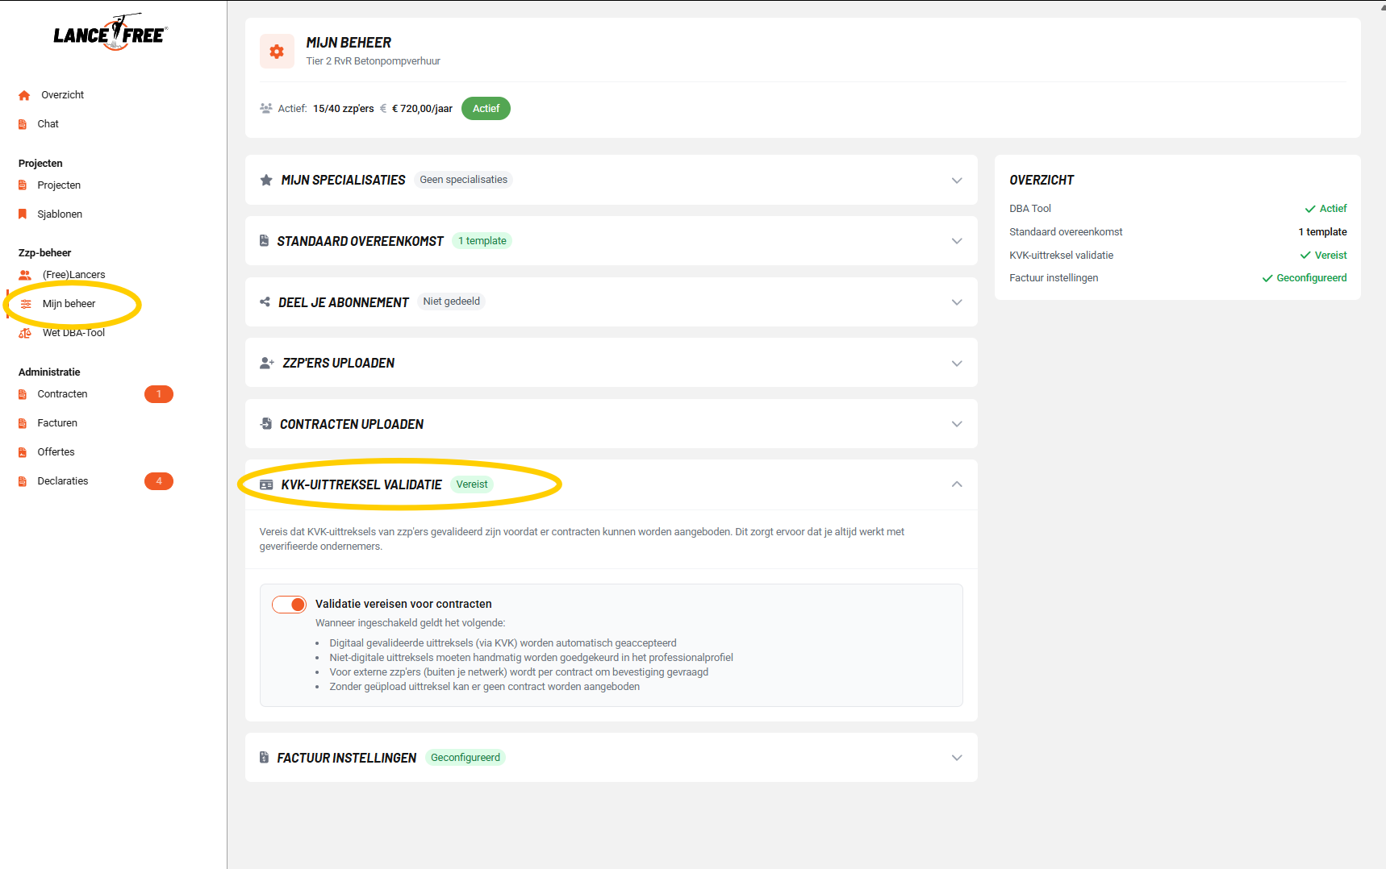
Task: Click the bookmark icon beside Sjablonen
Action: tap(23, 214)
